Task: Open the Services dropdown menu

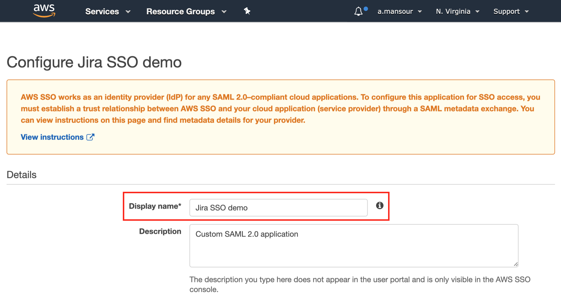Action: (x=108, y=11)
